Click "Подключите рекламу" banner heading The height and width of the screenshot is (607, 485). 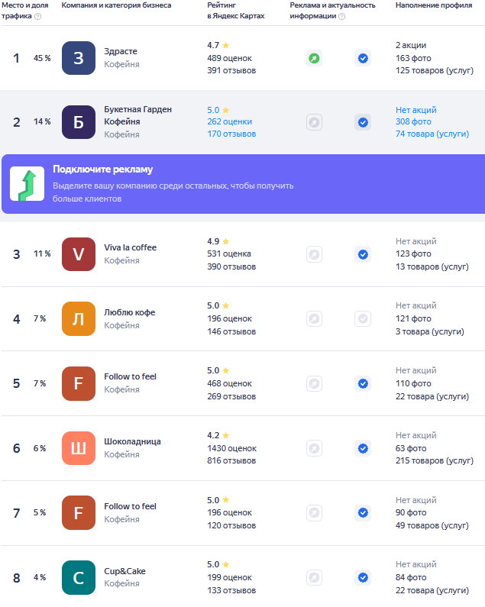102,170
